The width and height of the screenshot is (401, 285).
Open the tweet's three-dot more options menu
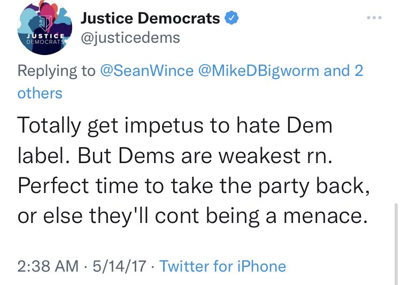click(374, 18)
